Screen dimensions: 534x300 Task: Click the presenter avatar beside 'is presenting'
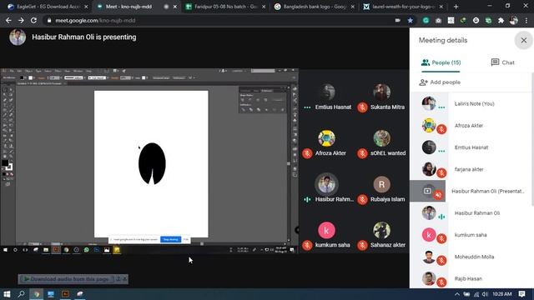[18, 37]
